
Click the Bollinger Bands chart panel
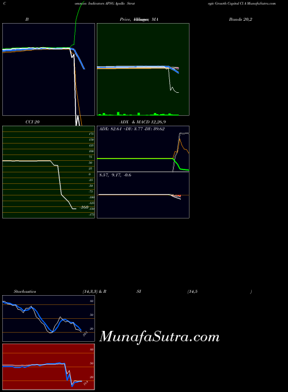click(49, 70)
